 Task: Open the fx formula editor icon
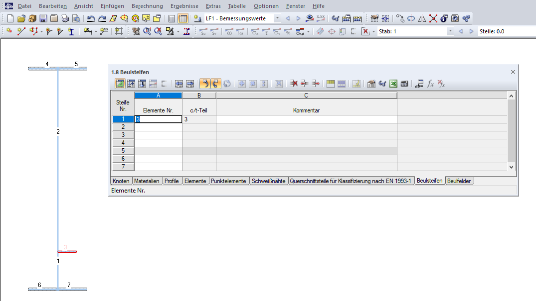pyautogui.click(x=430, y=84)
